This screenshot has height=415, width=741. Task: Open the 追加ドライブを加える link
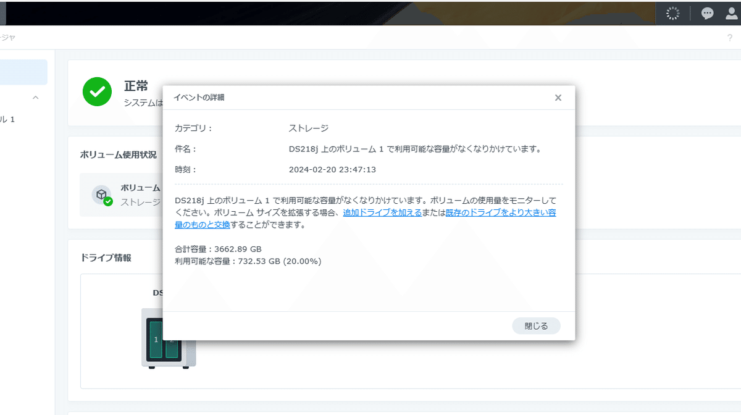click(382, 212)
